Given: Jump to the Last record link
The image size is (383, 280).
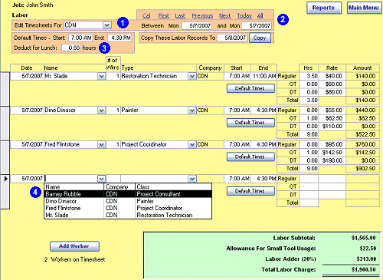Looking at the screenshot, I should [180, 16].
